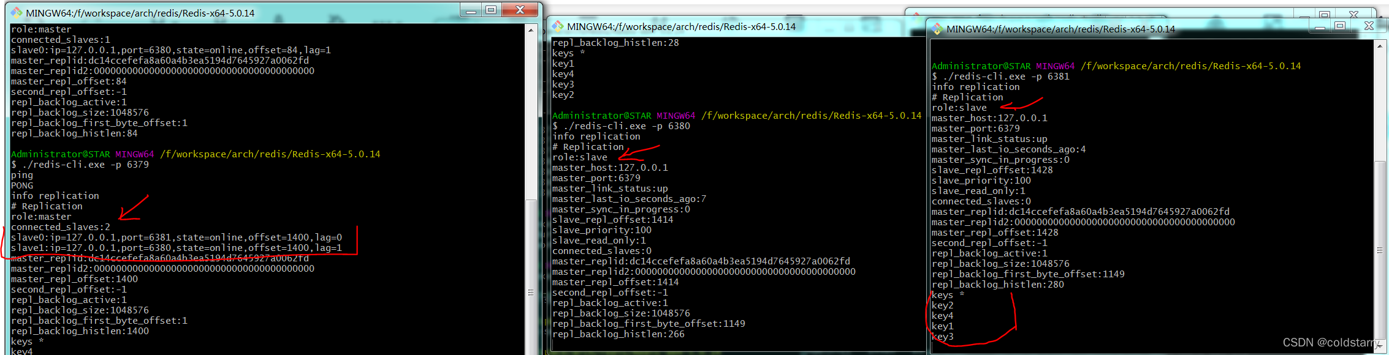Click the left terminal's title bar text
The width and height of the screenshot is (1389, 355).
click(x=140, y=13)
